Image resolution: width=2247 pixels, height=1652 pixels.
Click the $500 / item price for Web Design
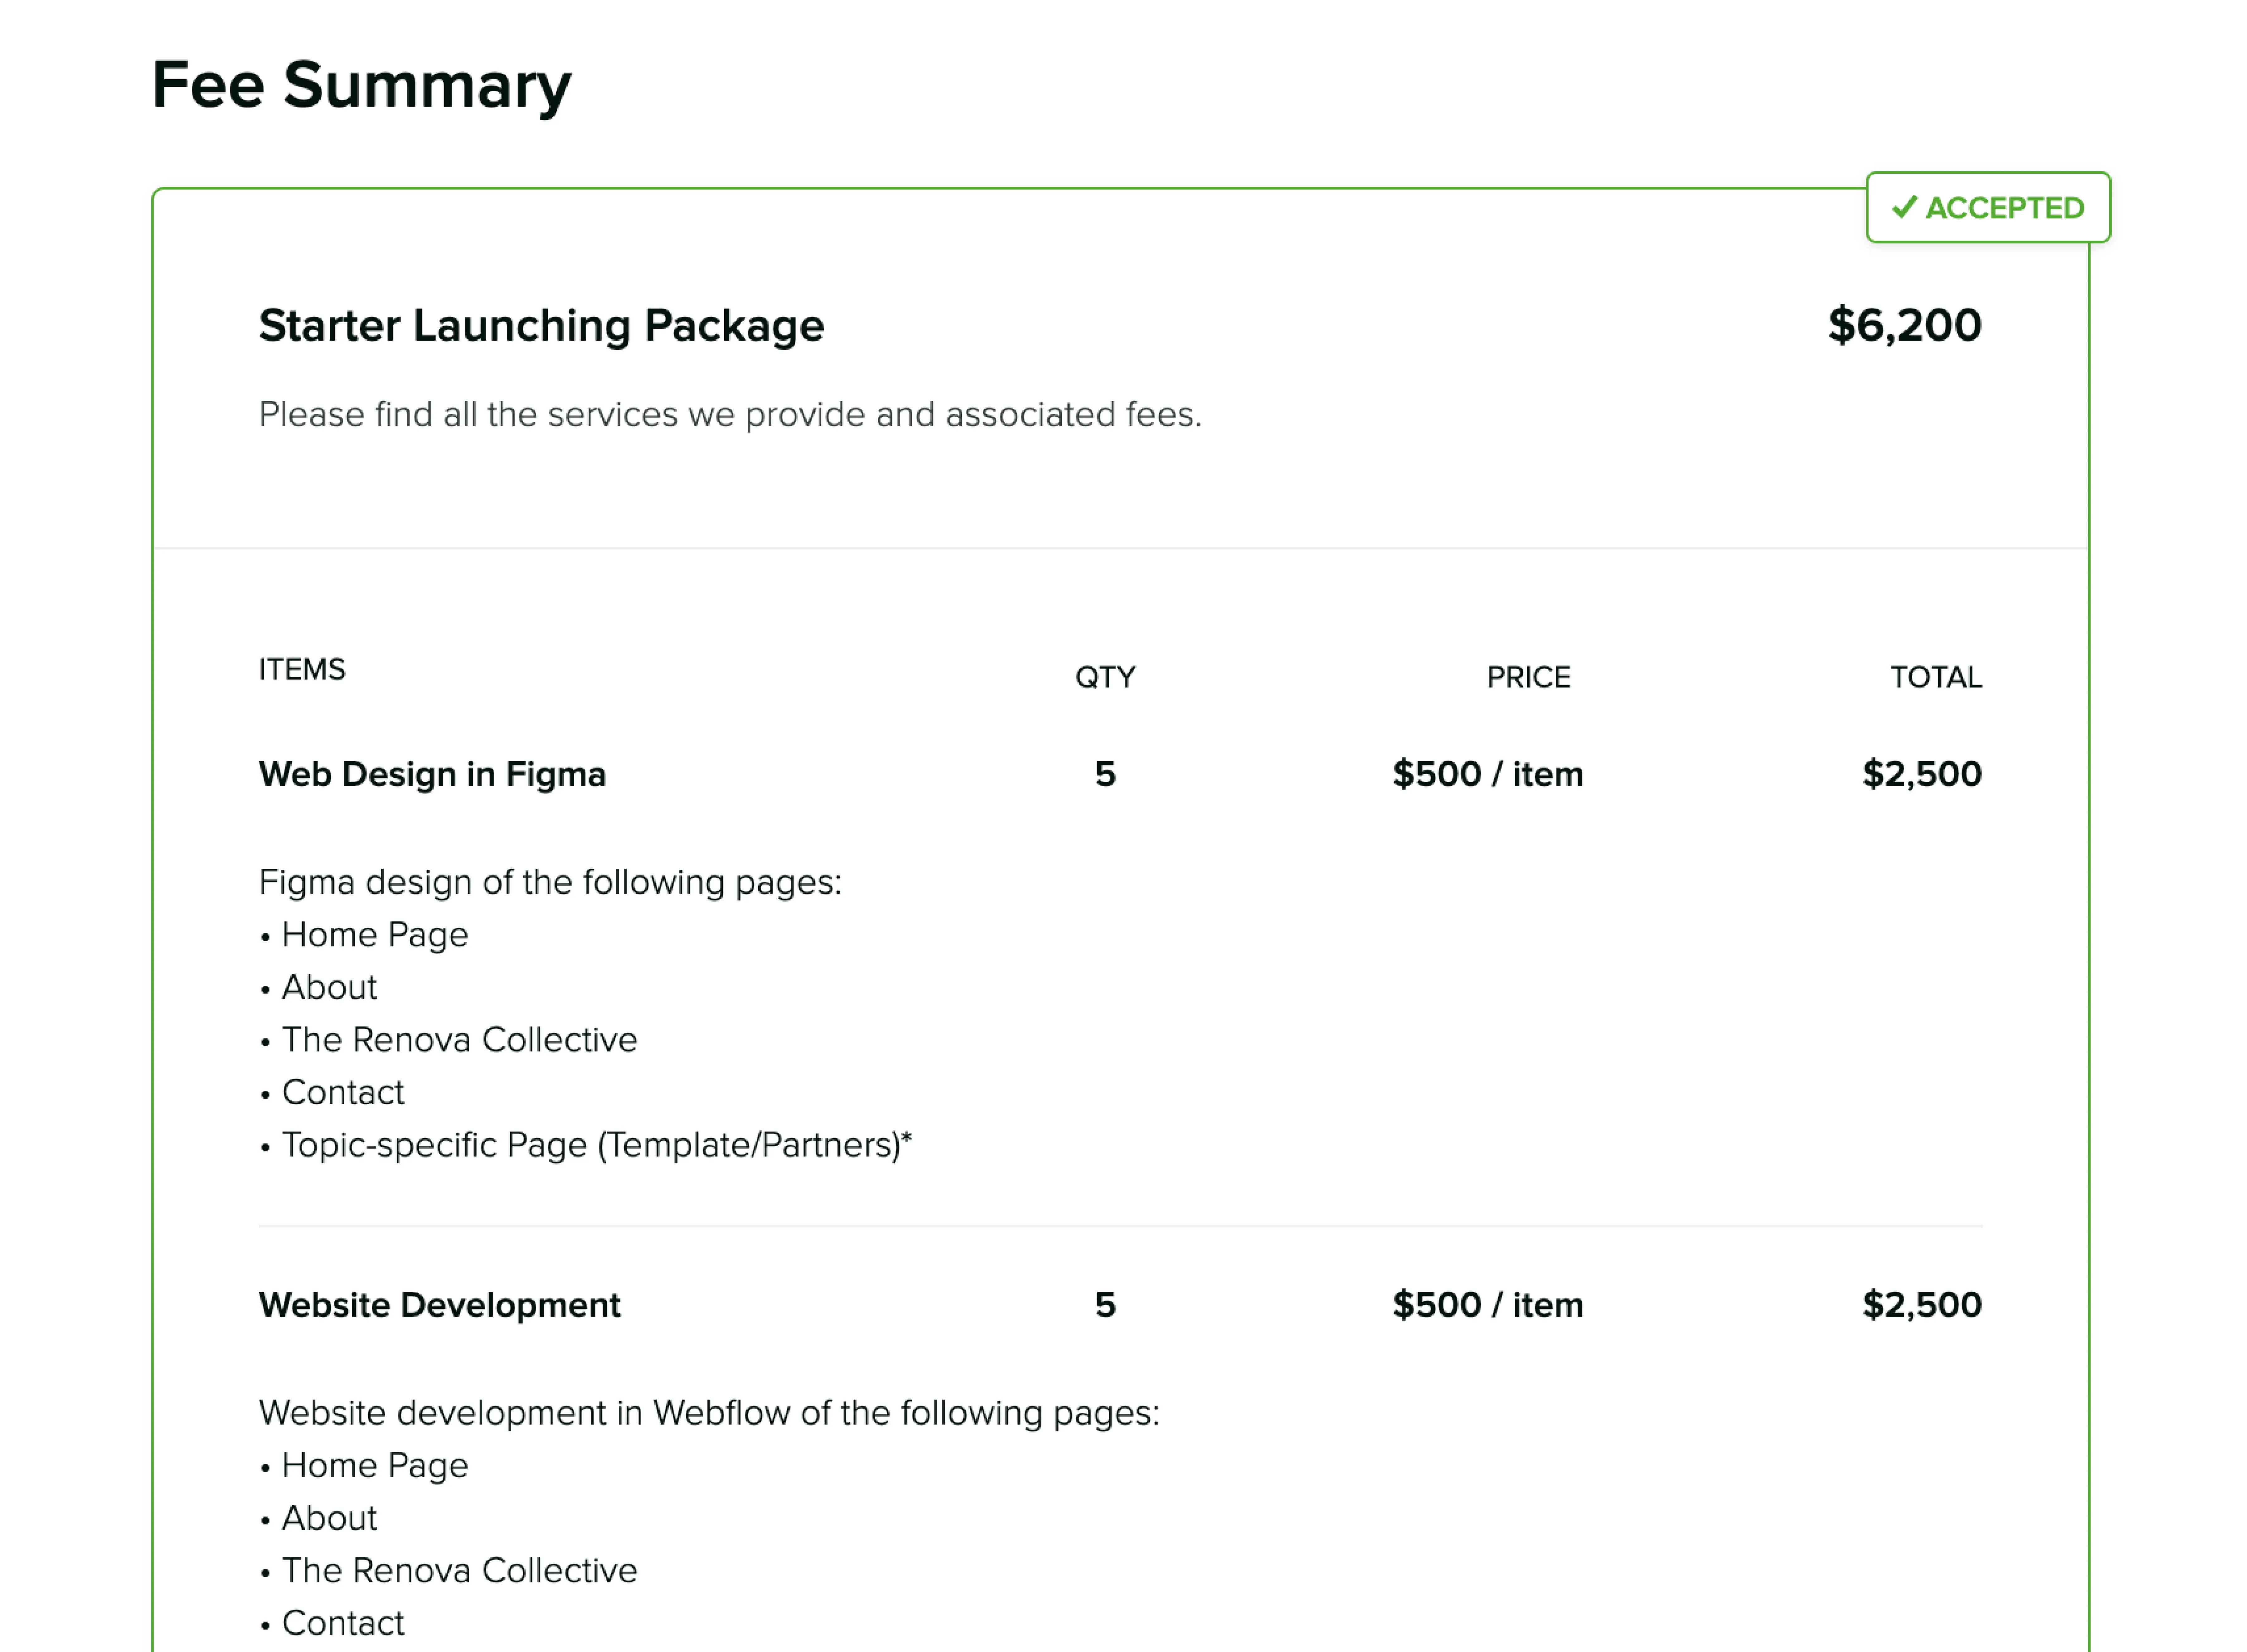coord(1487,774)
